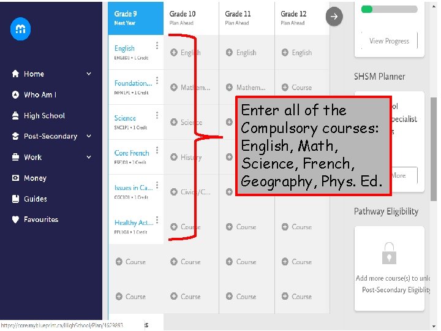Open the Favourites link in the sidebar
This screenshot has width=441, height=331.
pyautogui.click(x=41, y=219)
